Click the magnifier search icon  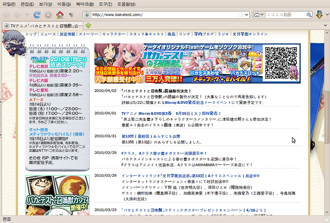click(309, 15)
